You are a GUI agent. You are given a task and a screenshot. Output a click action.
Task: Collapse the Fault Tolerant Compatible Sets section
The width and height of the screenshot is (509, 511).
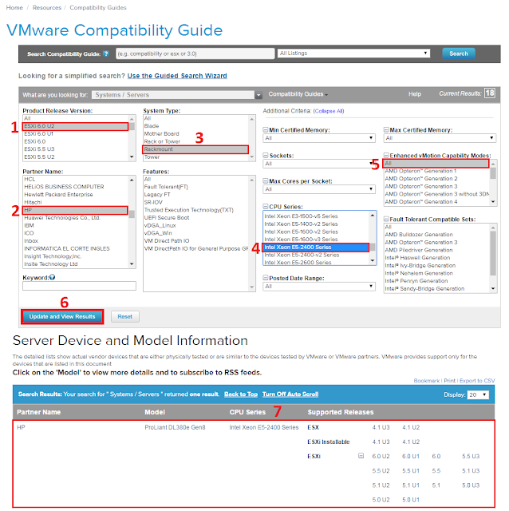[386, 219]
